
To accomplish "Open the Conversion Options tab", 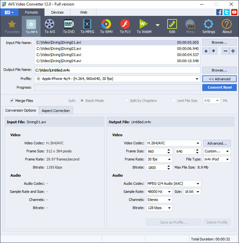I will pos(20,110).
